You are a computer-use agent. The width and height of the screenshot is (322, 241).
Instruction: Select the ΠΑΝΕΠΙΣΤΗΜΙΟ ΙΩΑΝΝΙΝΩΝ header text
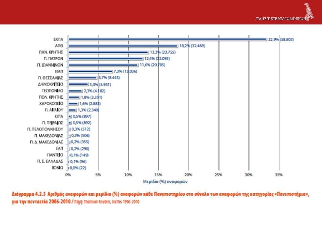click(281, 19)
